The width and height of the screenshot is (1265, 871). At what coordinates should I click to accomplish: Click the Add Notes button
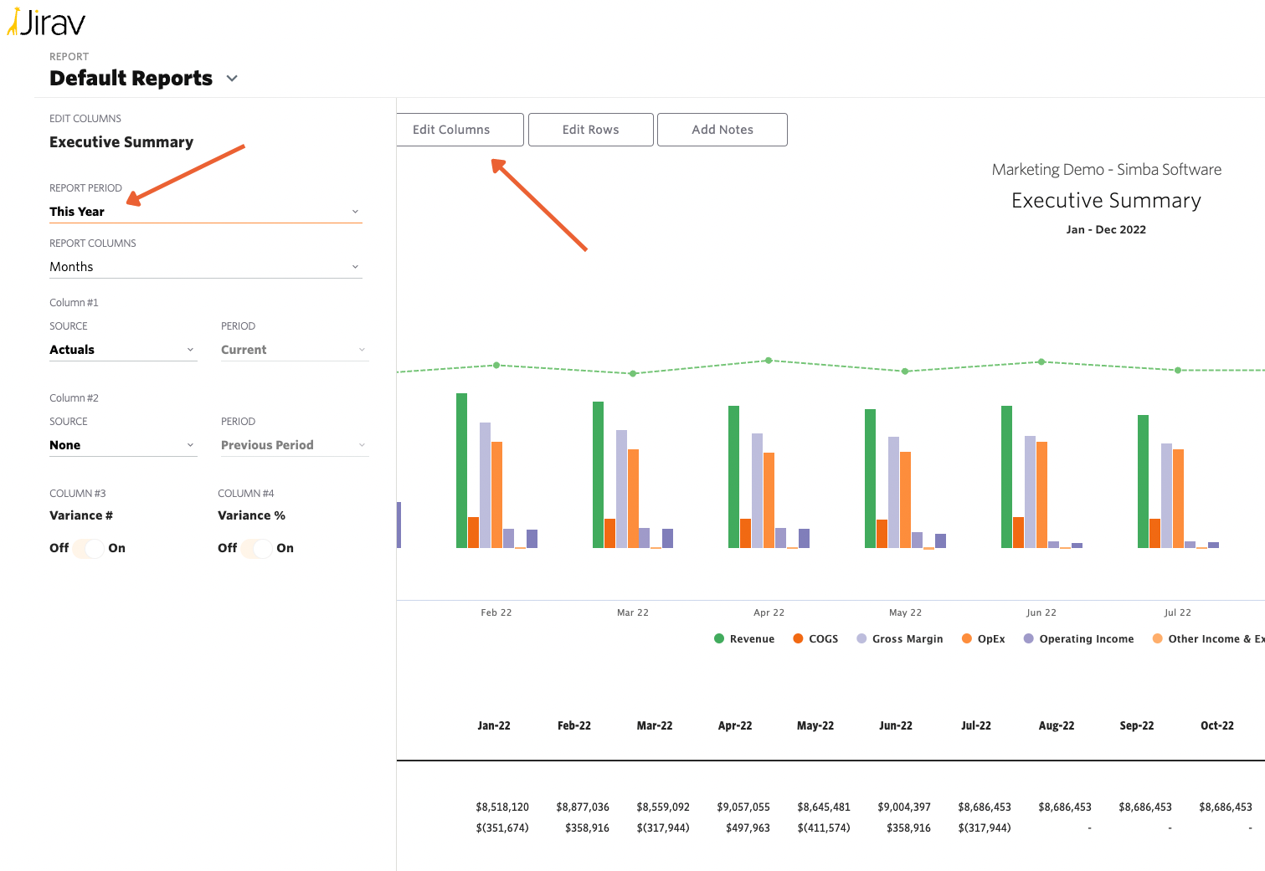pos(722,130)
